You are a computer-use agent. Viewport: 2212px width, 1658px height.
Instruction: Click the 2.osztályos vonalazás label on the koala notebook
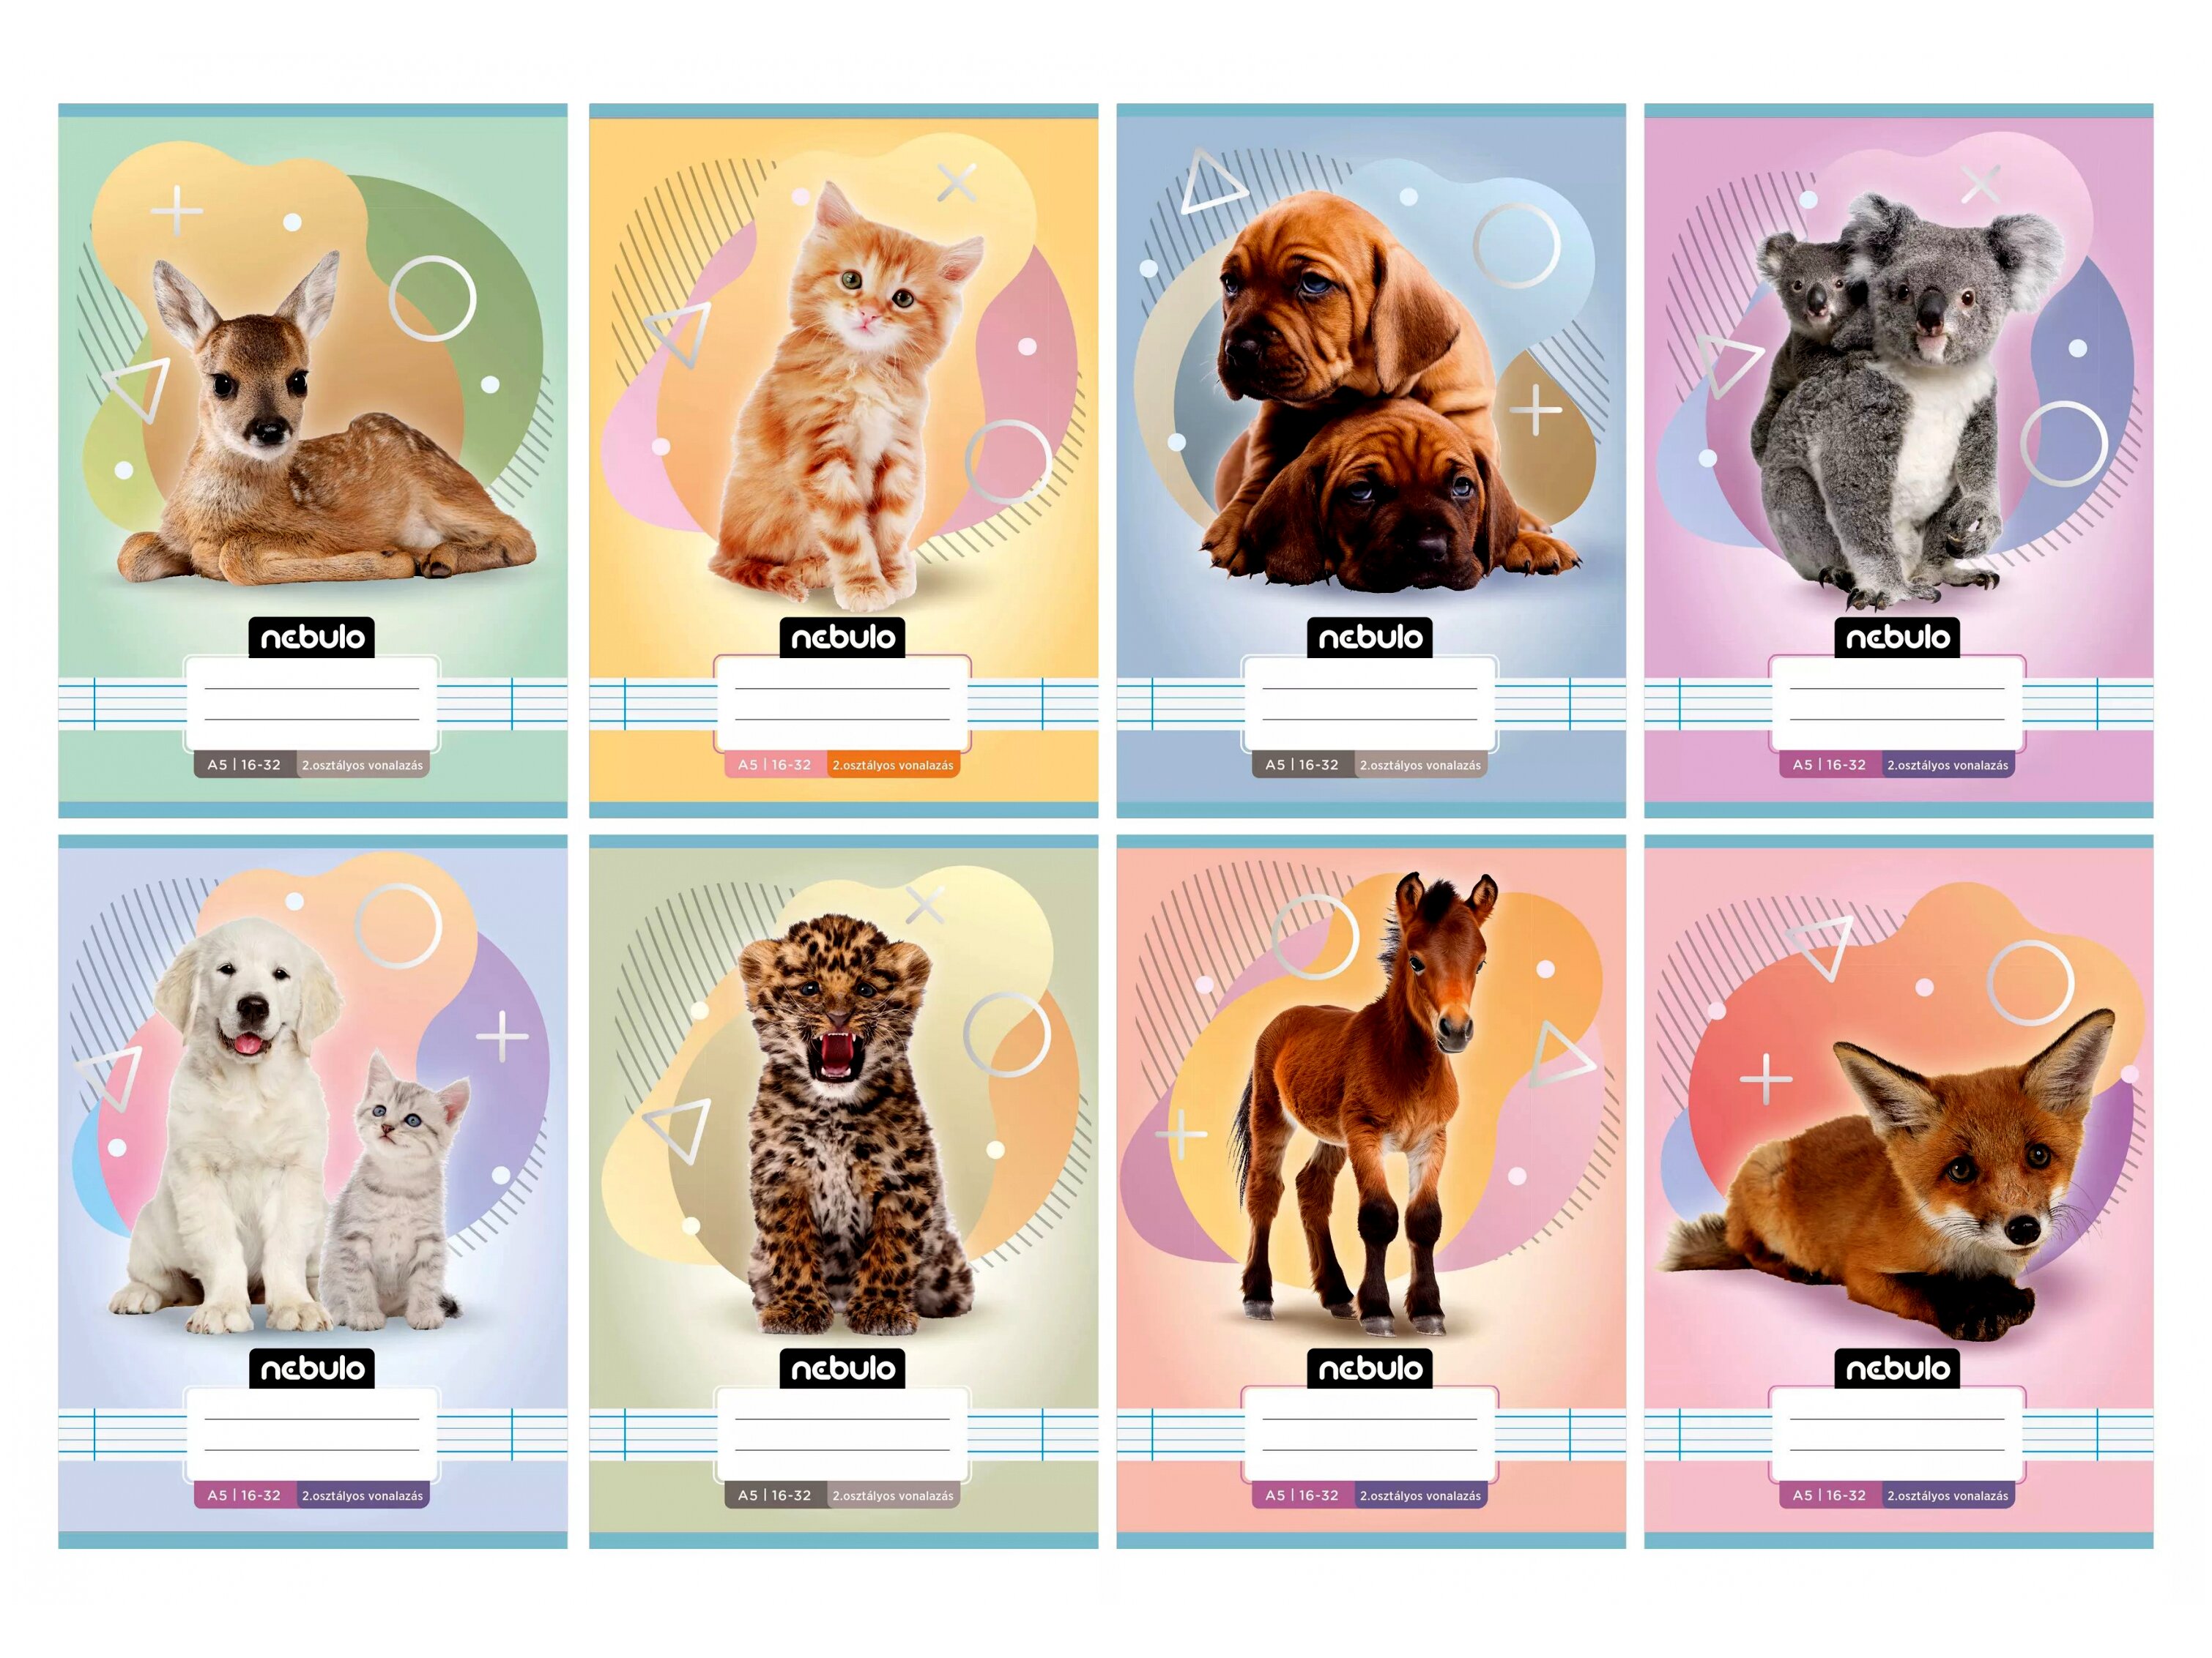tap(1948, 764)
